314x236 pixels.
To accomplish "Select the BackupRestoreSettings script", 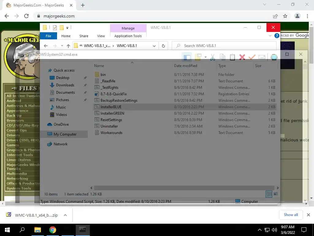I will pos(119,100).
